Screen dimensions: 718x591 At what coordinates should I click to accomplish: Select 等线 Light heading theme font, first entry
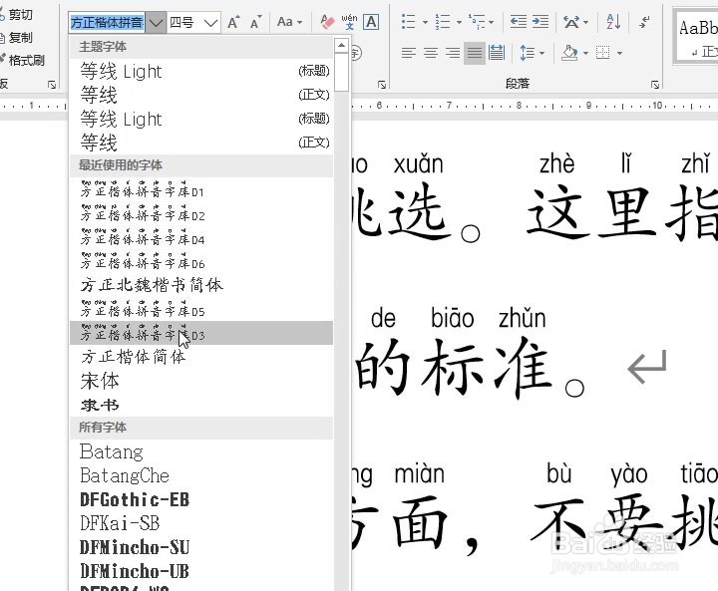201,71
